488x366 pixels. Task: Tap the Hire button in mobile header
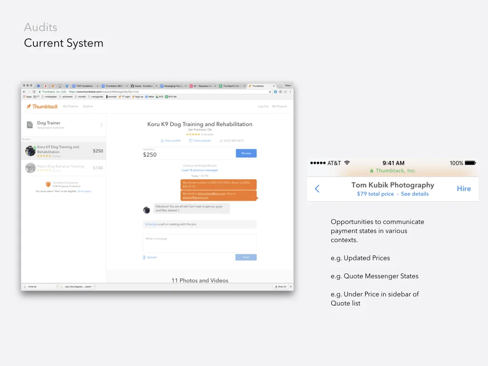click(464, 189)
